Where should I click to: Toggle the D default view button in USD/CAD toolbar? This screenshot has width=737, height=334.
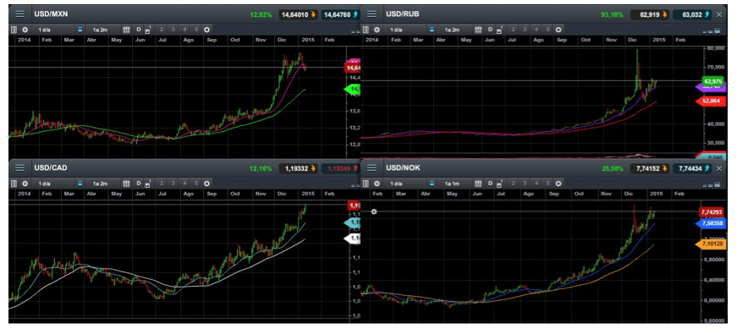[139, 183]
